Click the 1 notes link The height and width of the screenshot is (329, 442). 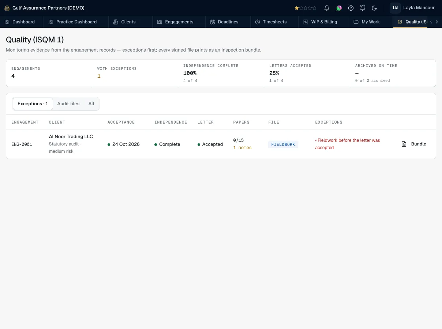pos(242,148)
